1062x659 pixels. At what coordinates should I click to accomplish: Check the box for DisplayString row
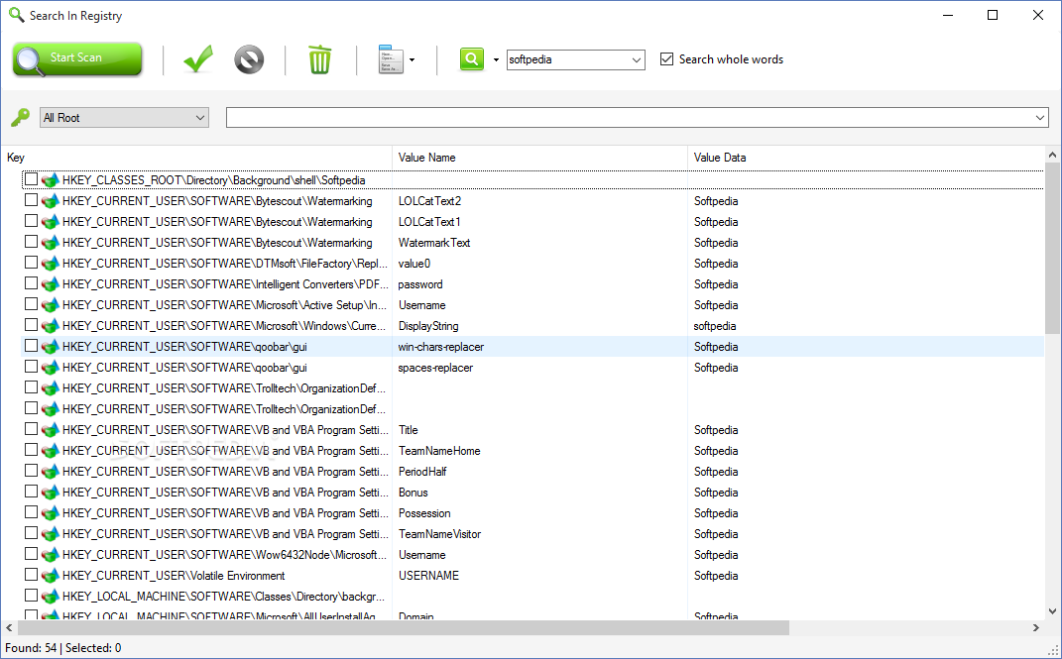[31, 325]
